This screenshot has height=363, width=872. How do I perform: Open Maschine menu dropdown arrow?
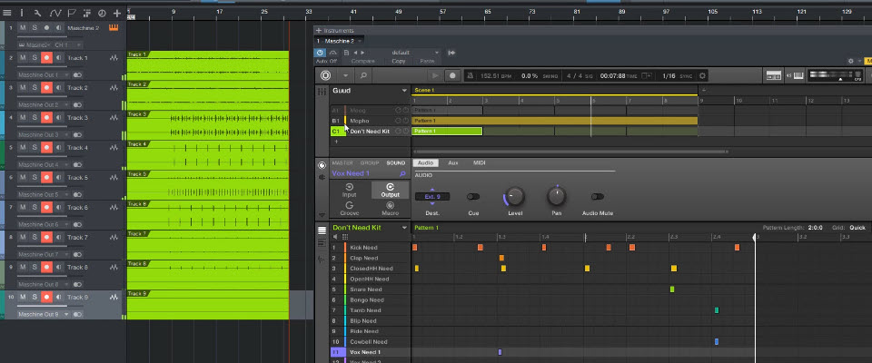[x=345, y=75]
